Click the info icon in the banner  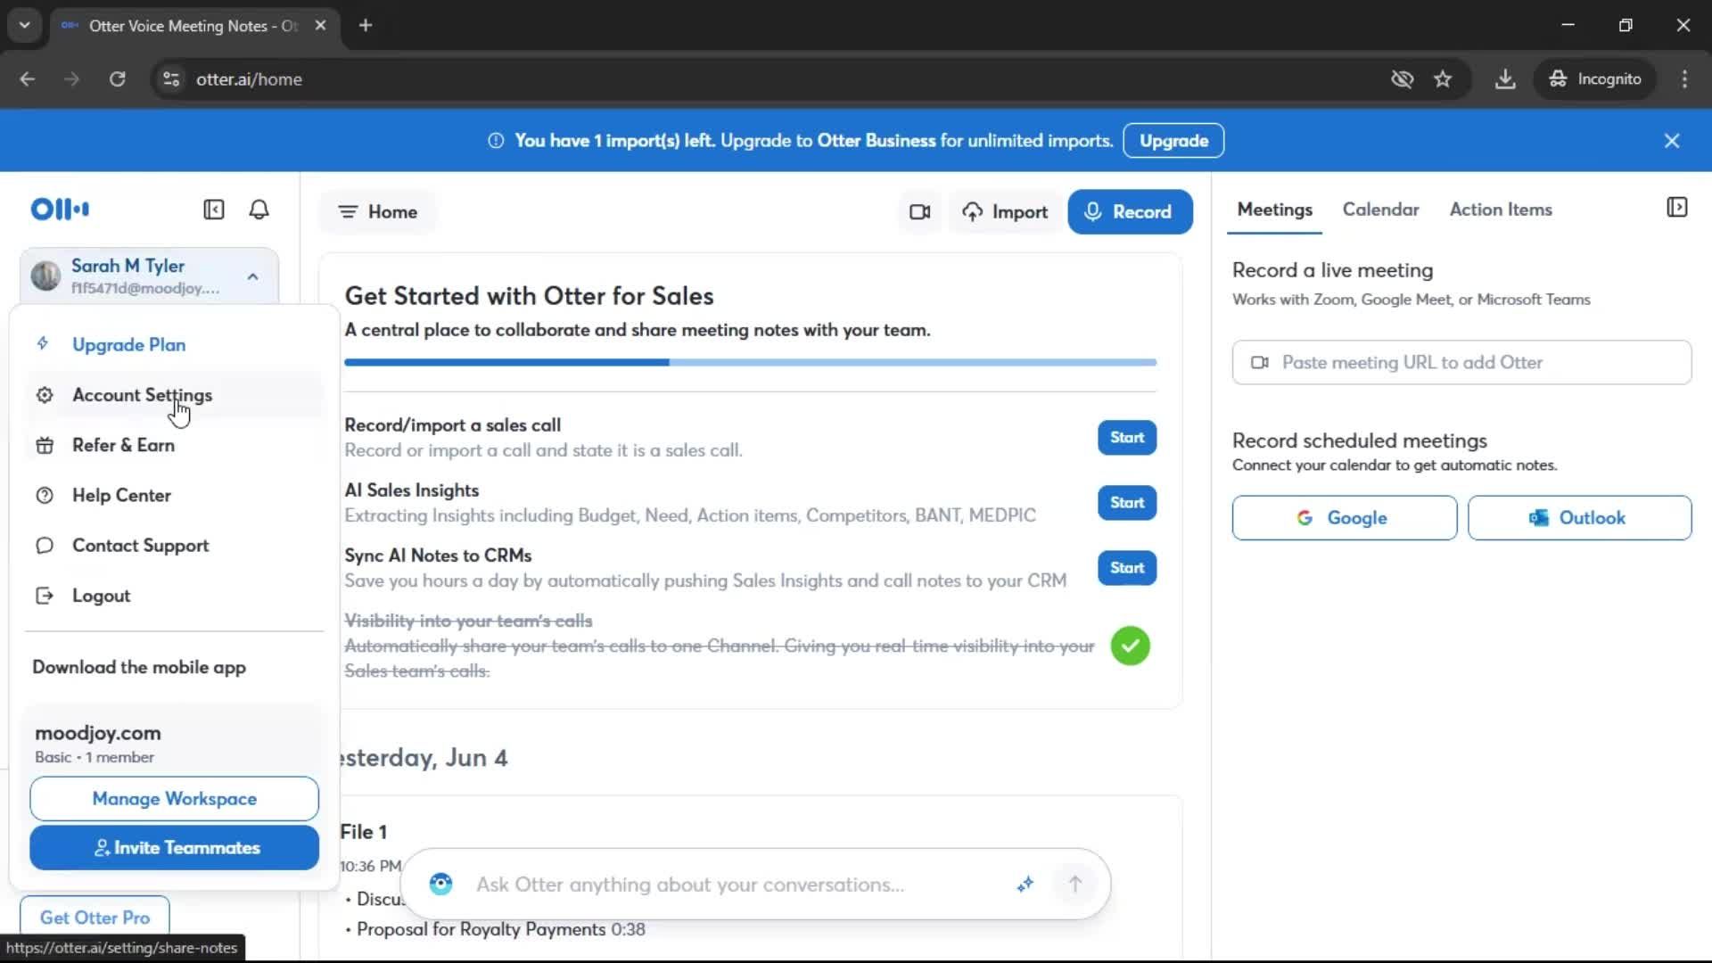(x=497, y=141)
